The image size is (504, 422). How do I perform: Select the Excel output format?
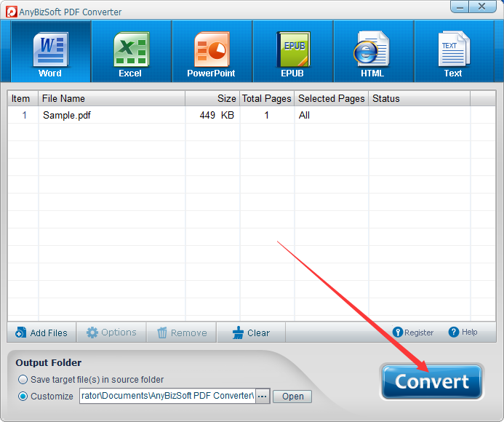131,52
